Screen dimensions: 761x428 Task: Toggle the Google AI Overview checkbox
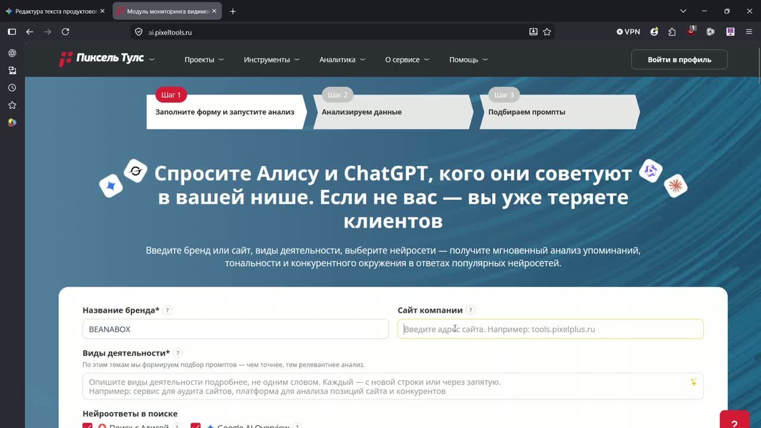tap(196, 426)
